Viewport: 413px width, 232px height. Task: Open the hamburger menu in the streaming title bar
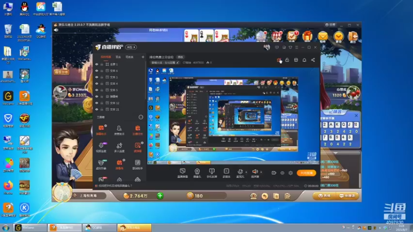[296, 47]
